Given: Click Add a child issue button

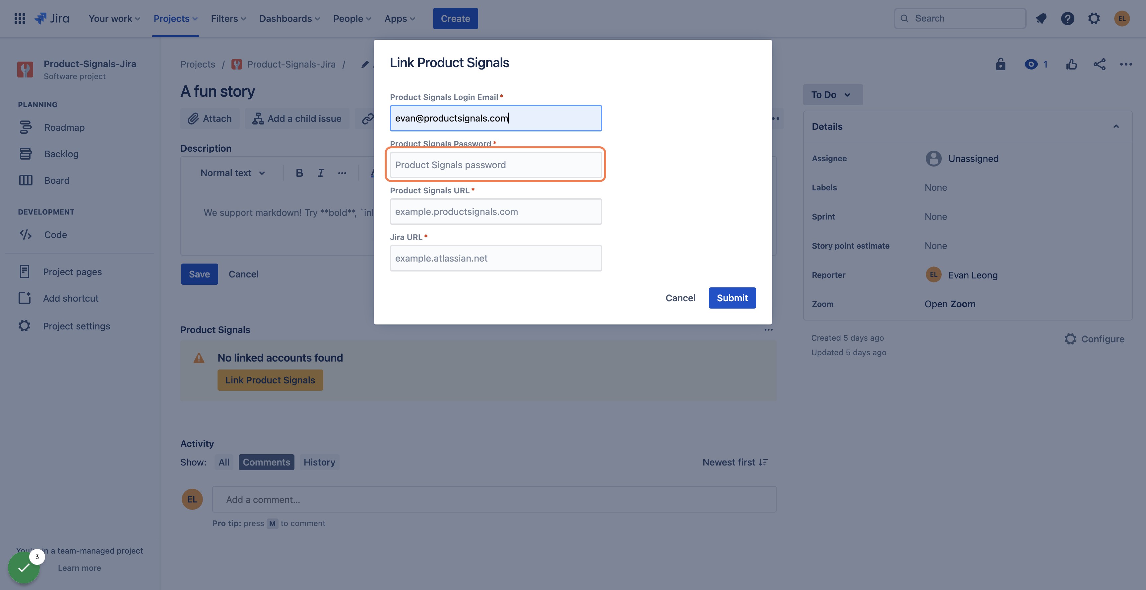Looking at the screenshot, I should (297, 119).
